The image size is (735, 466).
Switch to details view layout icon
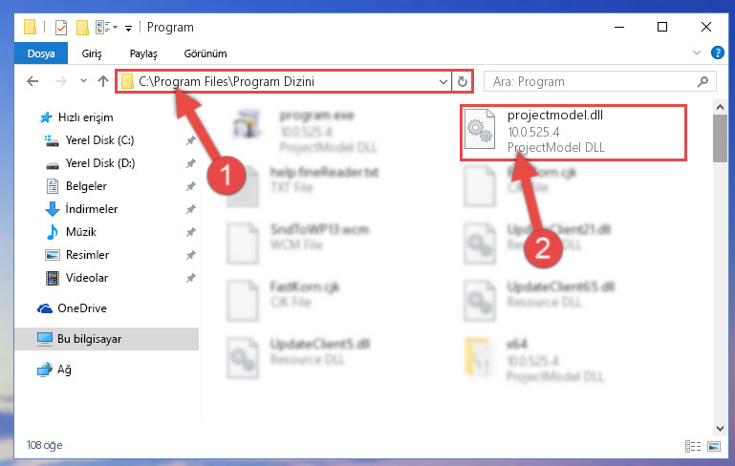[x=693, y=446]
